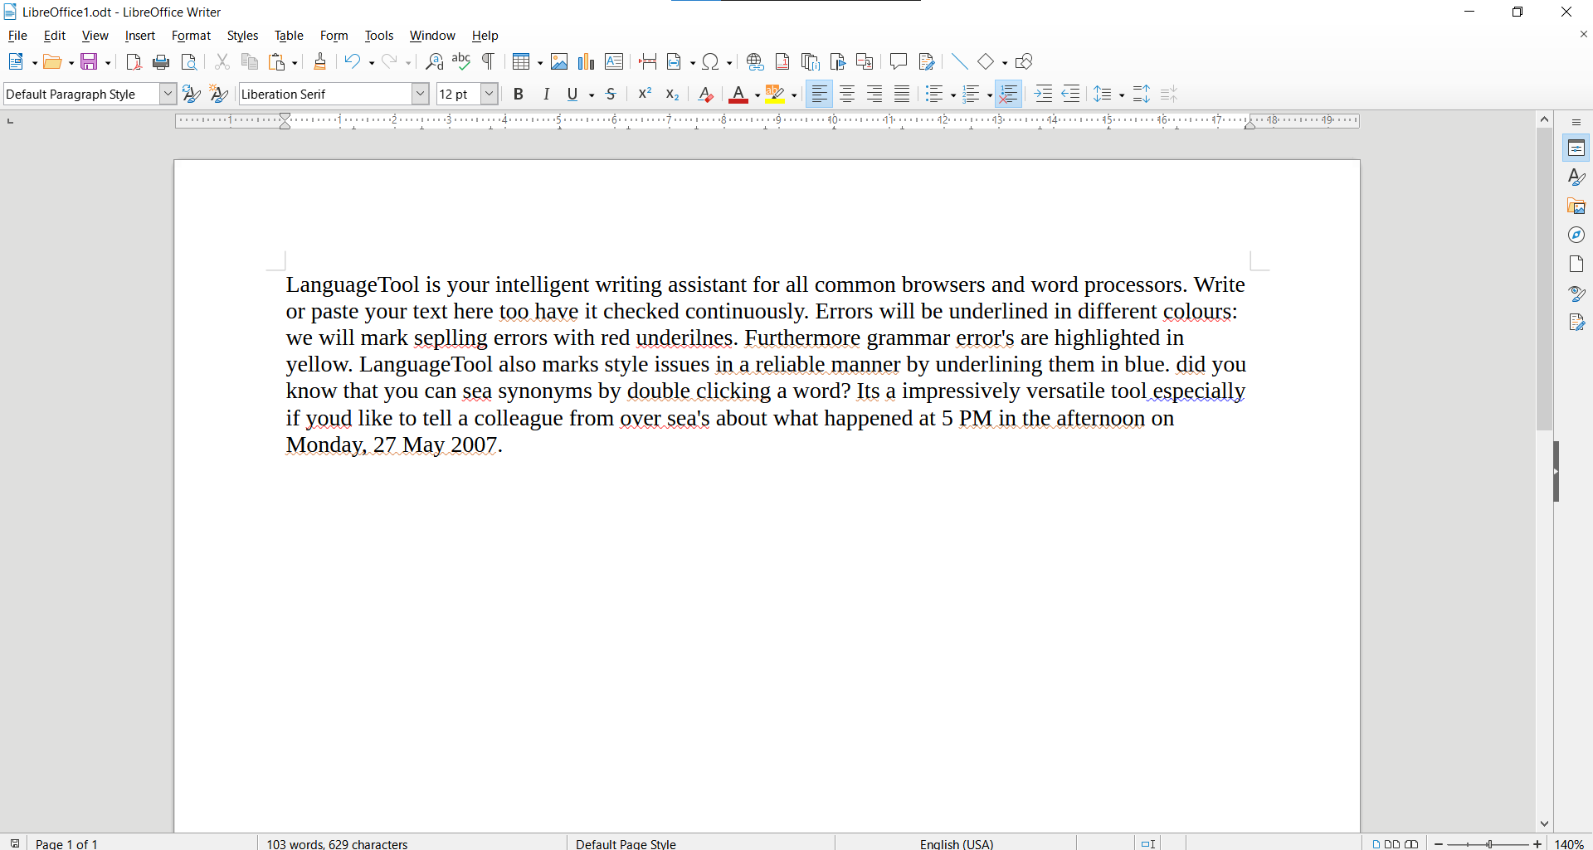This screenshot has height=850, width=1593.
Task: Click the Insert Bookmark icon
Action: 837,62
